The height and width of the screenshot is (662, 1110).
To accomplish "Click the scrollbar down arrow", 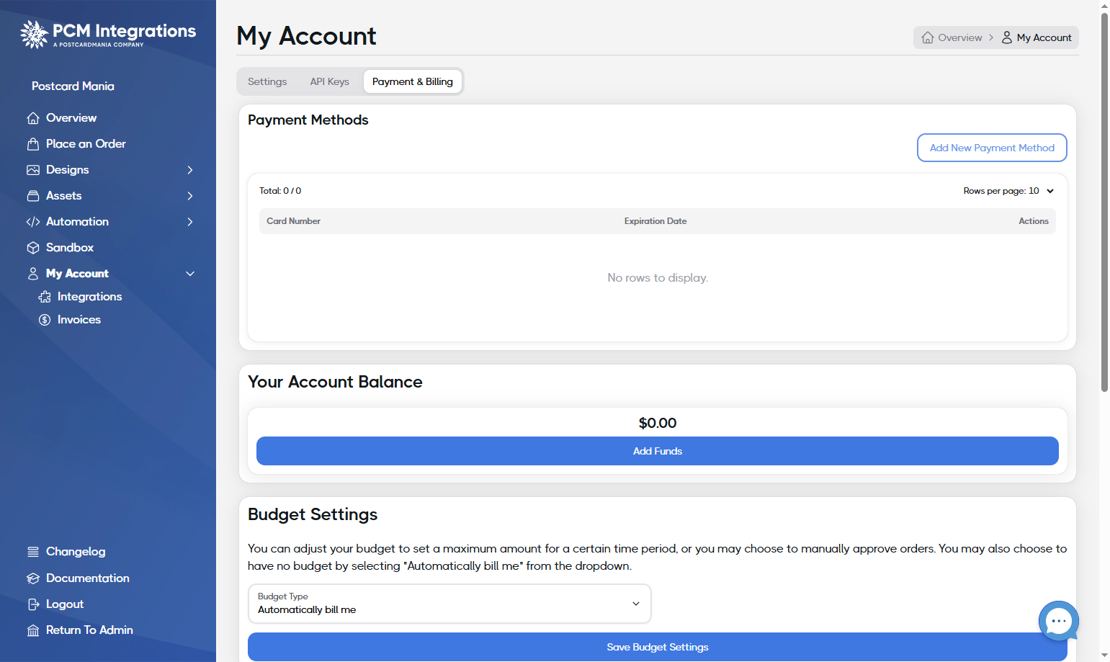I will tap(1104, 656).
